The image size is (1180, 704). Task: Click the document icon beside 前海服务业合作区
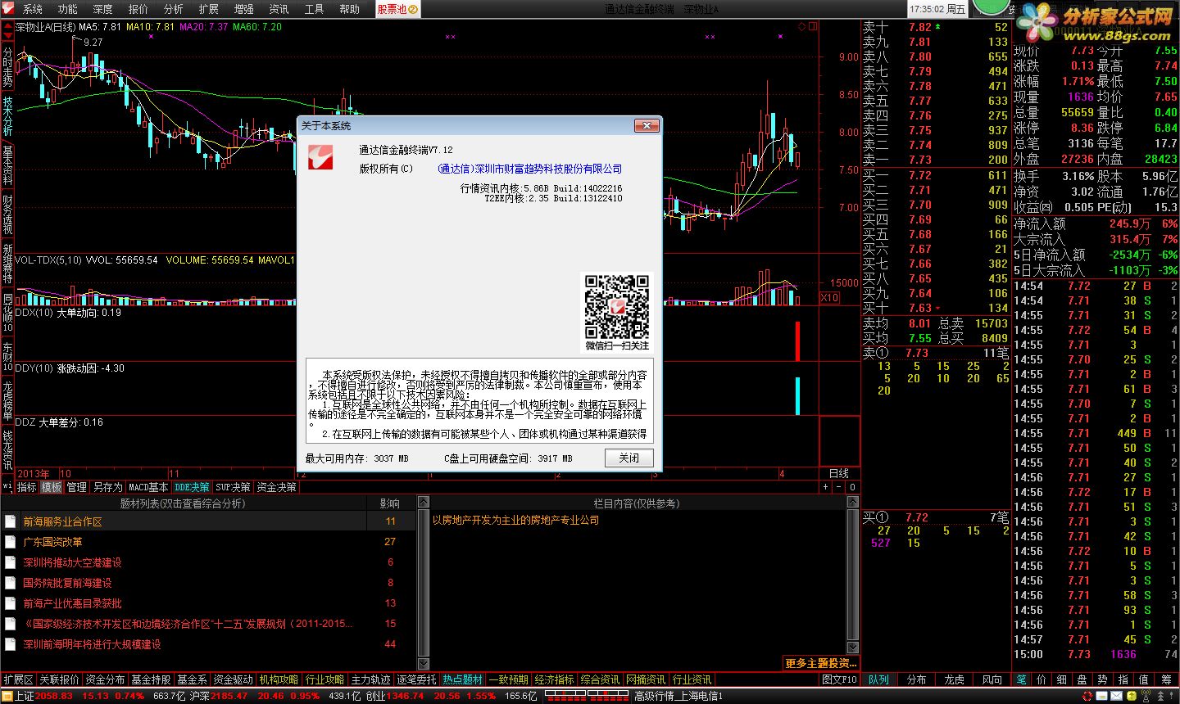pos(10,521)
